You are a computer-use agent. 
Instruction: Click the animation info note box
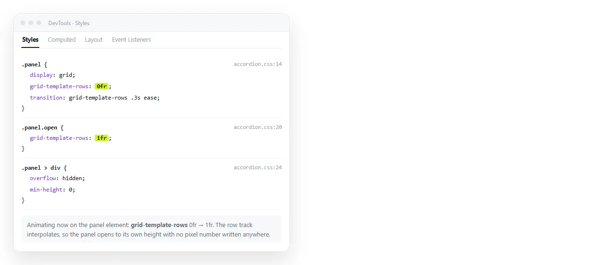151,229
